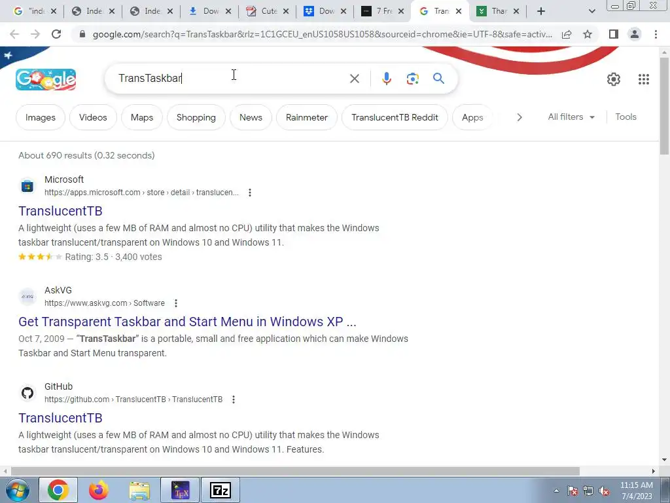670x503 pixels.
Task: Open more options for AskVG result
Action: [175, 303]
